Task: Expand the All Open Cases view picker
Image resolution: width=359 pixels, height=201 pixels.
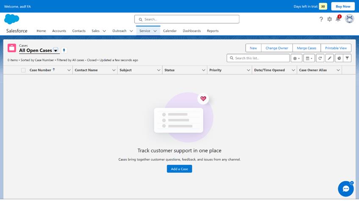Action: pos(55,51)
